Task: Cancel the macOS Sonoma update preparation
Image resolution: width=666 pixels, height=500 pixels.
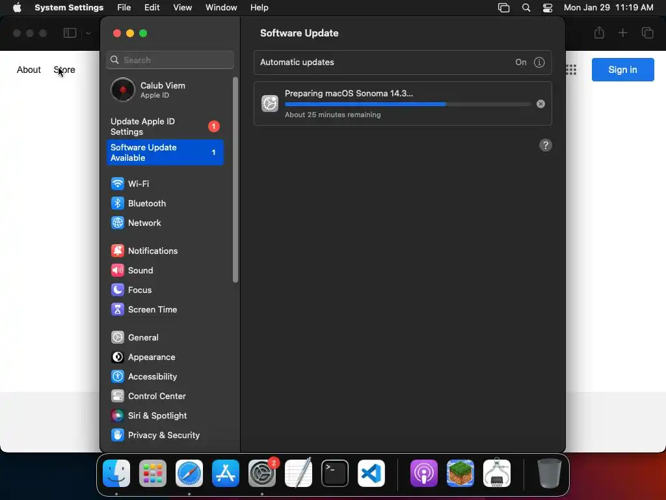Action: point(540,104)
